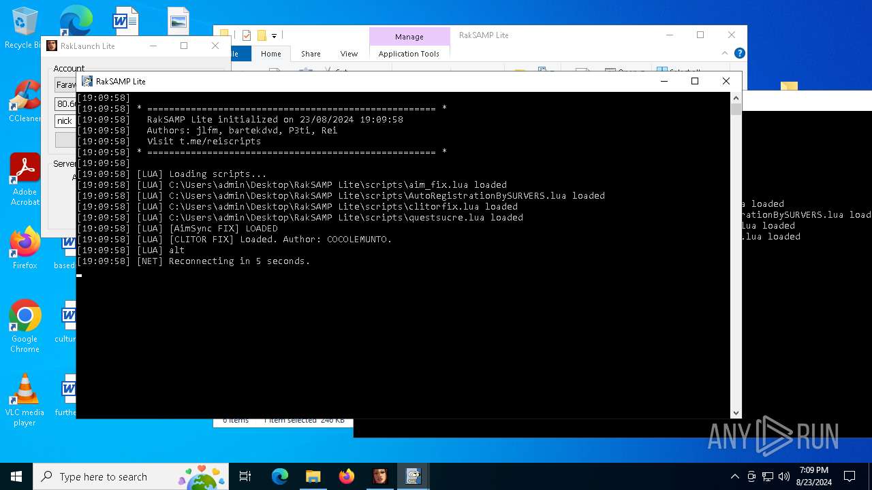Click the questsucre.lua loaded console line
872x490 pixels.
[x=346, y=217]
